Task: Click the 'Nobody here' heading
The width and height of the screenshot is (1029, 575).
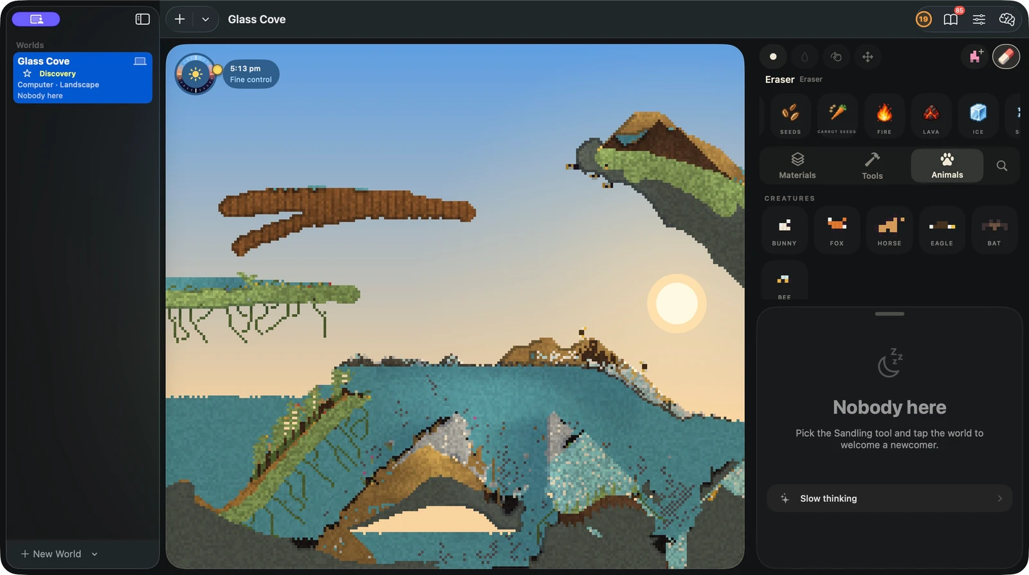Action: 889,407
